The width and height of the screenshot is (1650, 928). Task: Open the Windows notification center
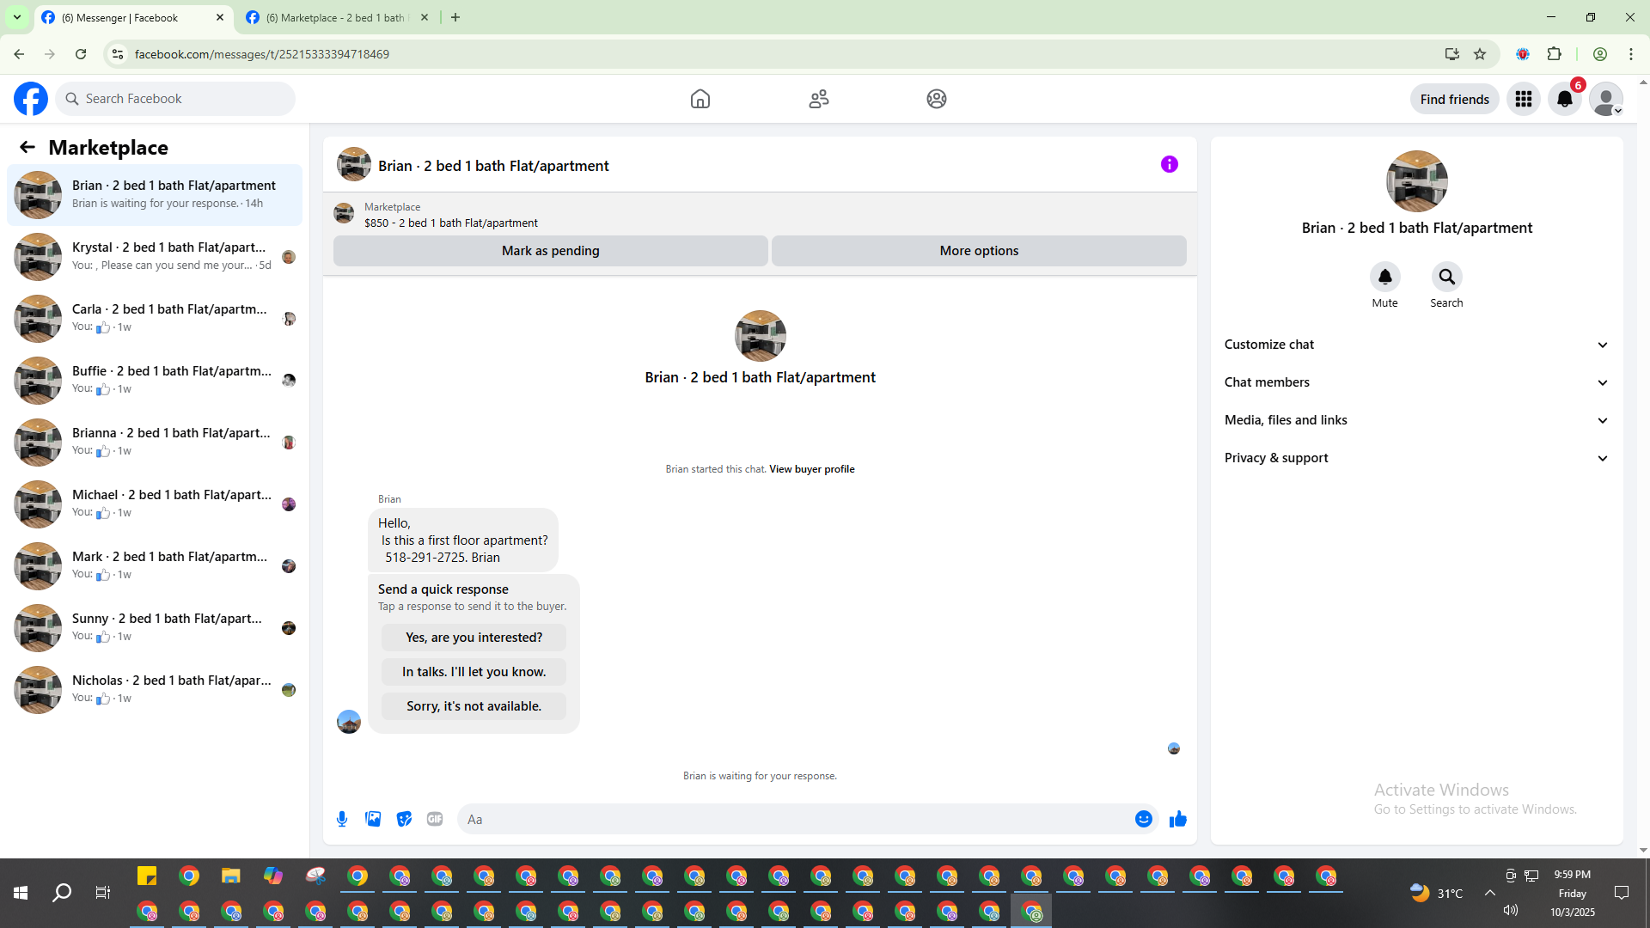[1622, 893]
